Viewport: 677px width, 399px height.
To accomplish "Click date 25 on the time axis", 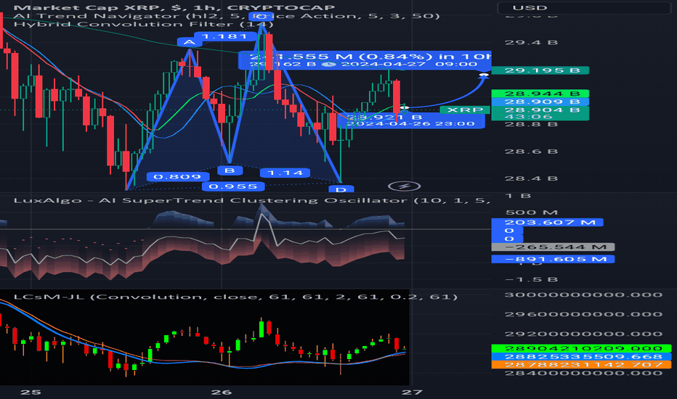I will 31,392.
